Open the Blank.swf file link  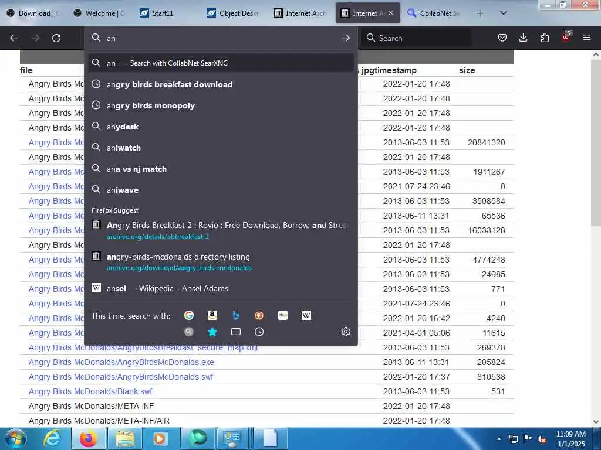pyautogui.click(x=90, y=391)
